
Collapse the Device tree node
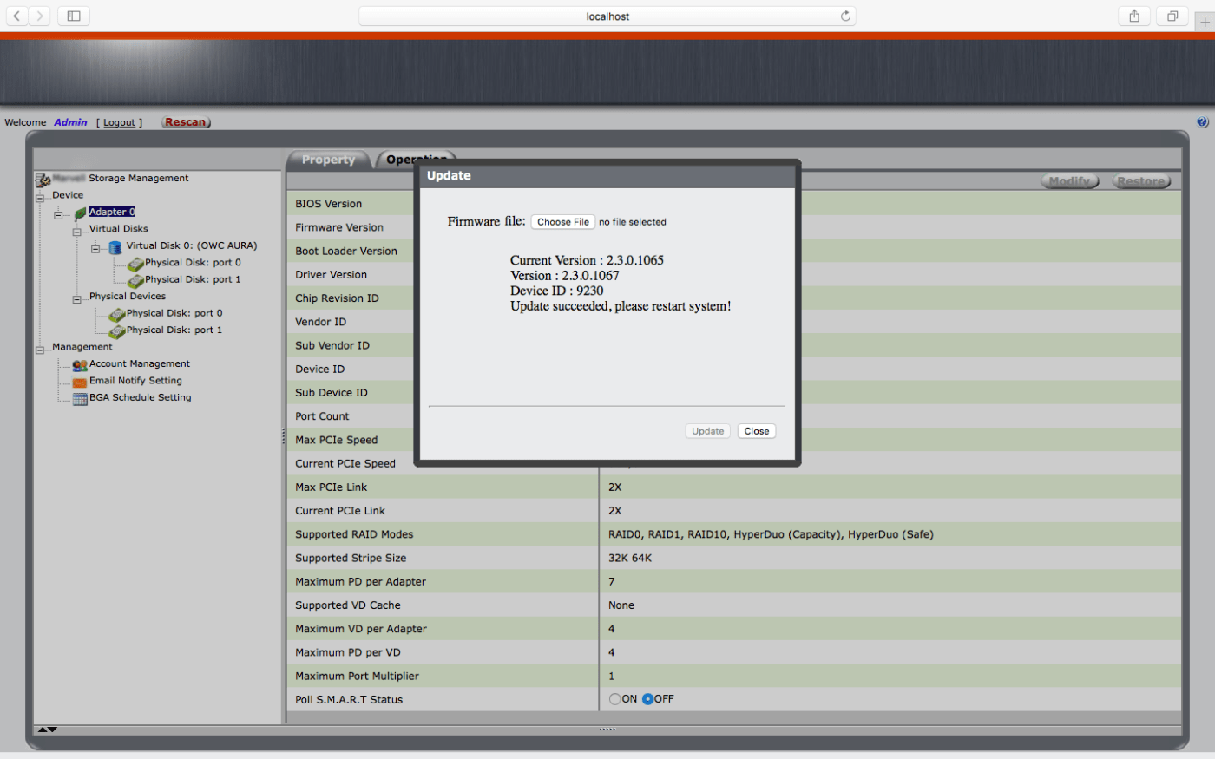click(40, 197)
